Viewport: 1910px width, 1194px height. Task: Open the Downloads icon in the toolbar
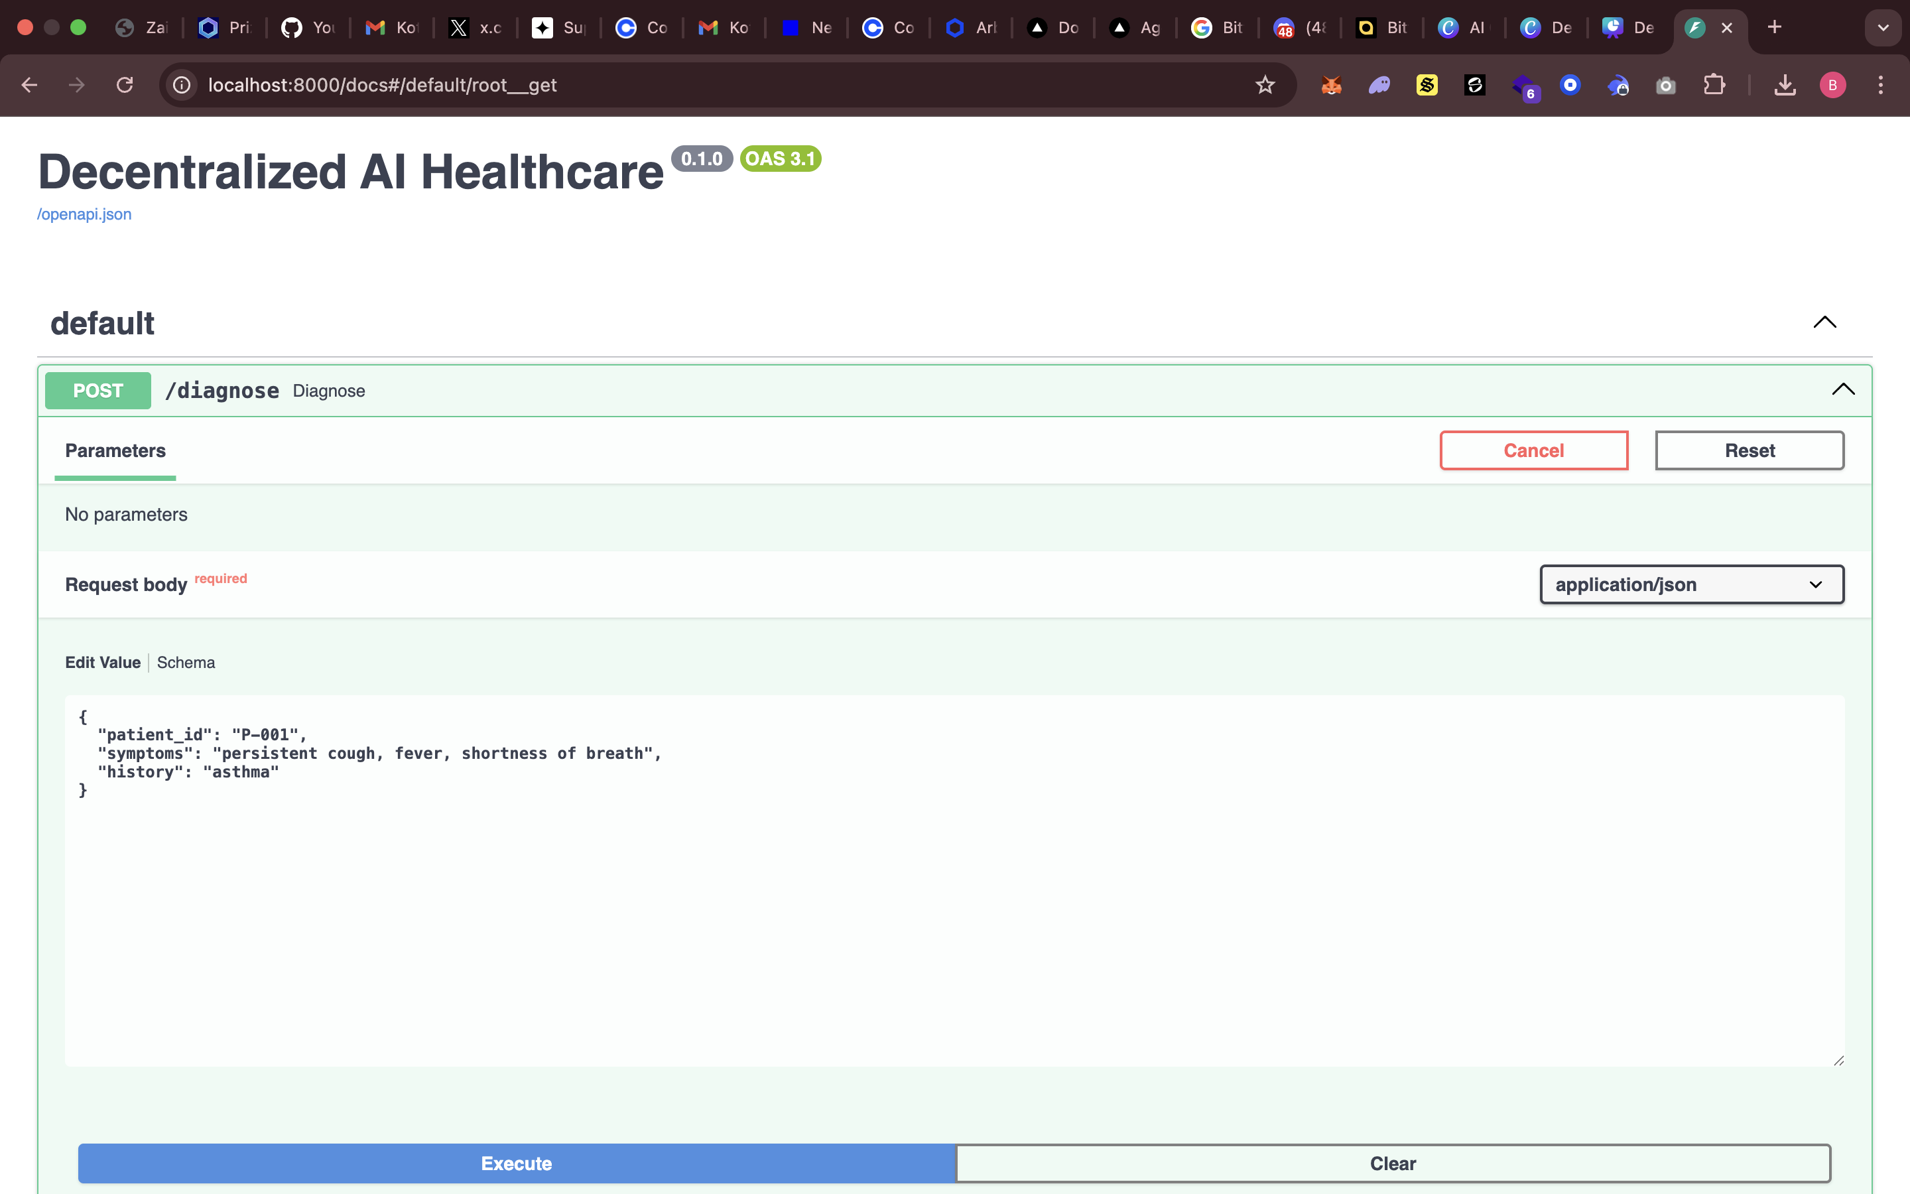(x=1785, y=86)
